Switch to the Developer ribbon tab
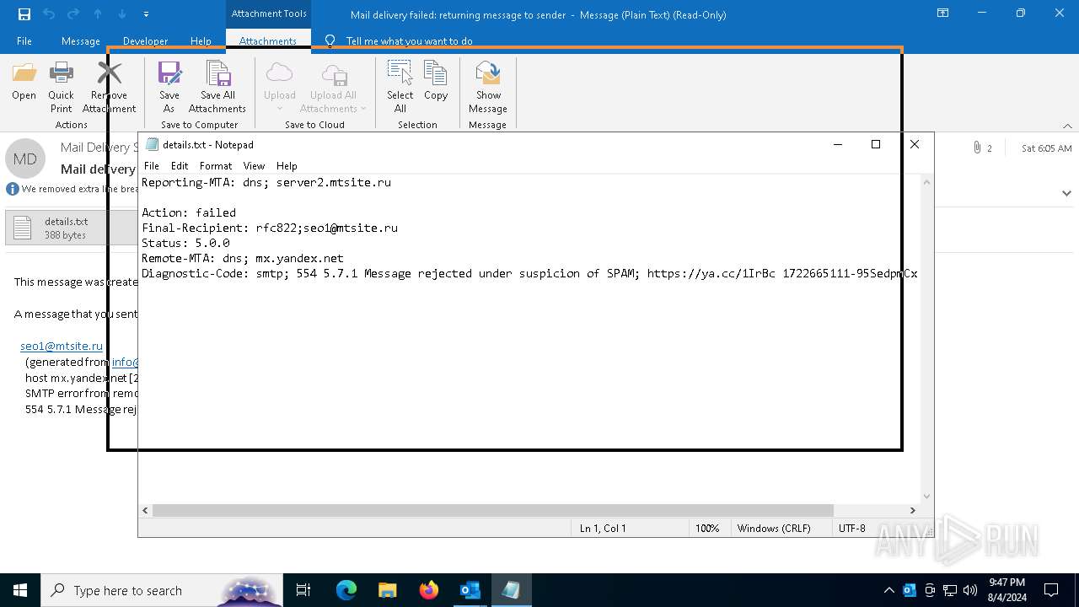The width and height of the screenshot is (1079, 607). [x=145, y=40]
